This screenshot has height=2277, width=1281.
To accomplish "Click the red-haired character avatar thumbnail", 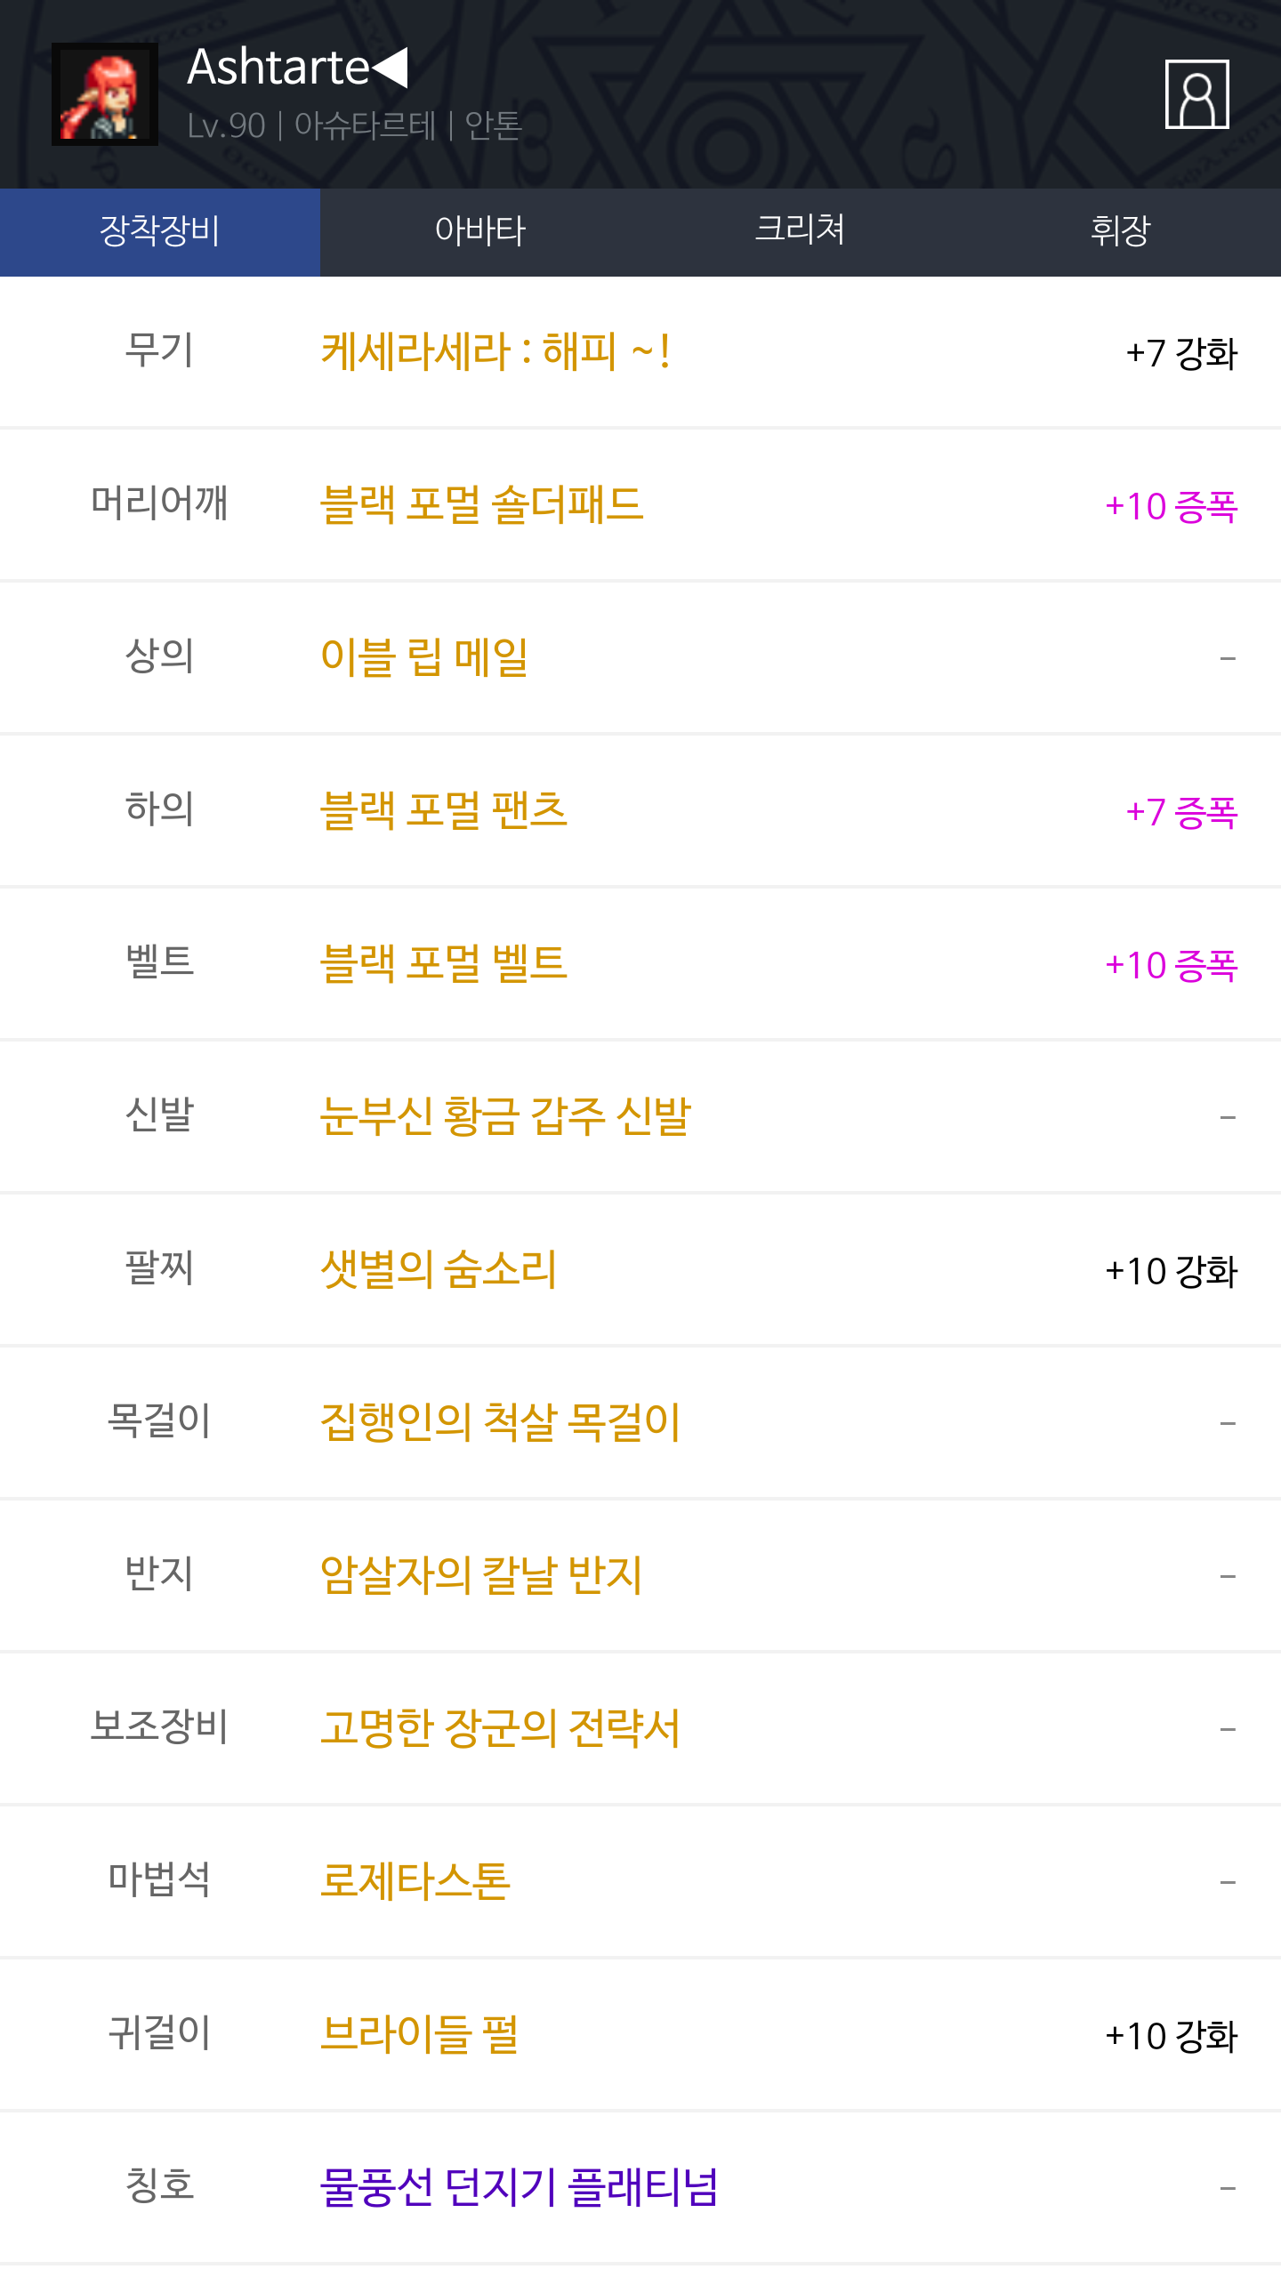I will click(105, 94).
